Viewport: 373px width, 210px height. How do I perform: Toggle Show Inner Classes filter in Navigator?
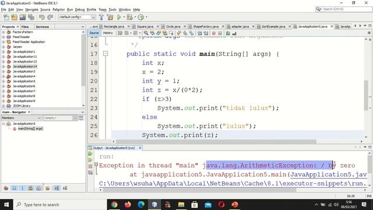pyautogui.click(x=39, y=188)
